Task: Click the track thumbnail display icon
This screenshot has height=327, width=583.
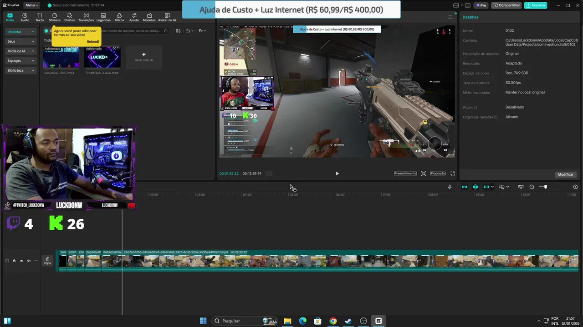Action: click(x=6, y=261)
